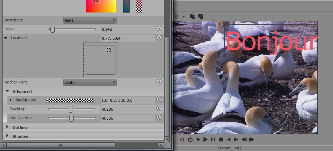This screenshot has width=333, height=151.
Task: Copy preview snapshot to clipboard
Action: 192,16
